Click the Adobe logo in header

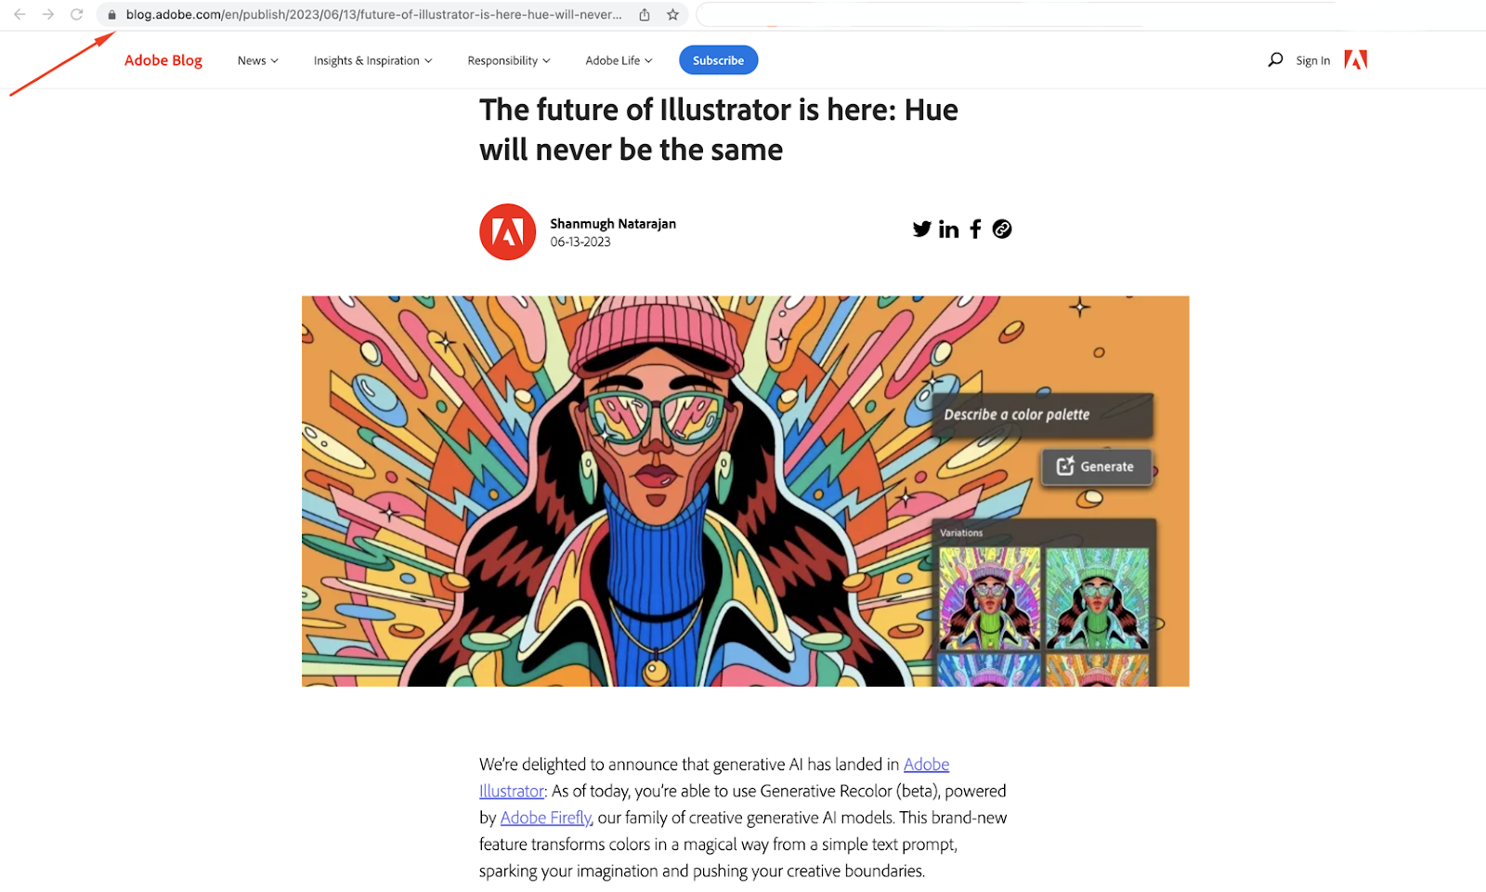click(1356, 60)
